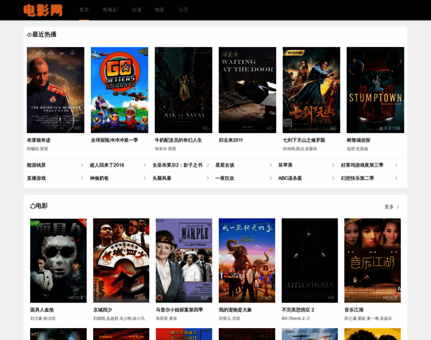Click chevron in the 好莱坞游戏夜第三季 row

[396, 165]
